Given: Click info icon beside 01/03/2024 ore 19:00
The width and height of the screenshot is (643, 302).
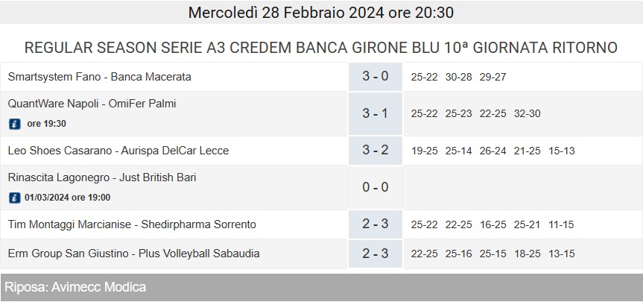Looking at the screenshot, I should point(14,198).
